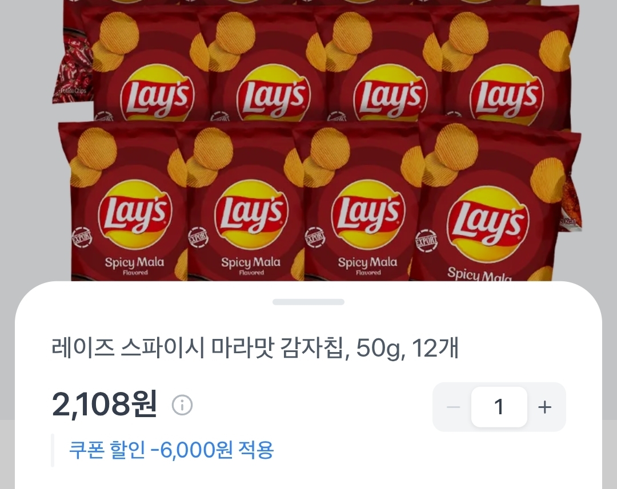Increase quantity with the plus button
The image size is (617, 489).
(x=544, y=407)
